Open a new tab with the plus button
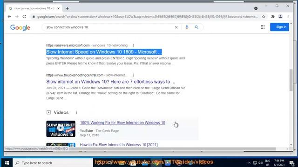 pyautogui.click(x=67, y=8)
